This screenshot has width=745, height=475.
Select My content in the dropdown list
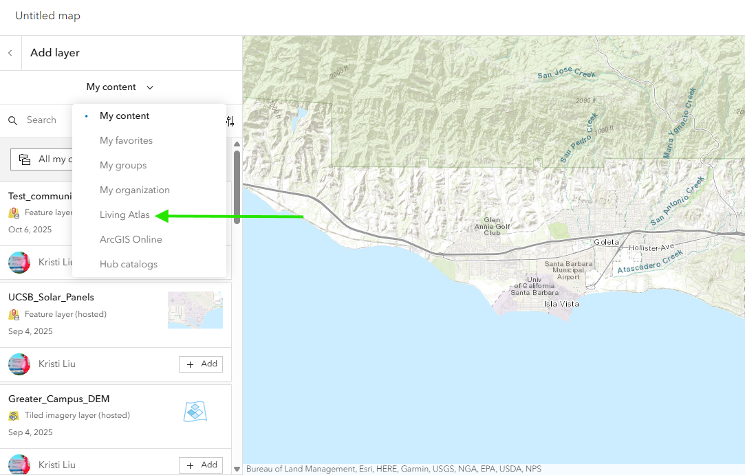(125, 116)
